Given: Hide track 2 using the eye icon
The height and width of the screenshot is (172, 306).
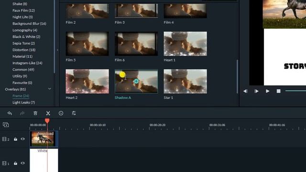Looking at the screenshot, I should tap(23, 139).
